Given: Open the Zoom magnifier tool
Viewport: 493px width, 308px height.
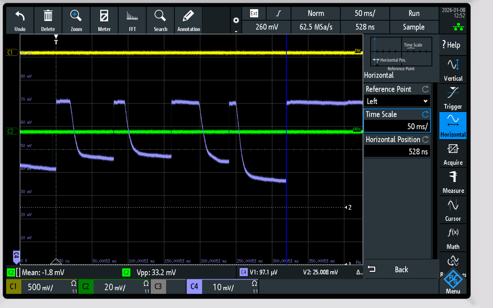Looking at the screenshot, I should 76,20.
